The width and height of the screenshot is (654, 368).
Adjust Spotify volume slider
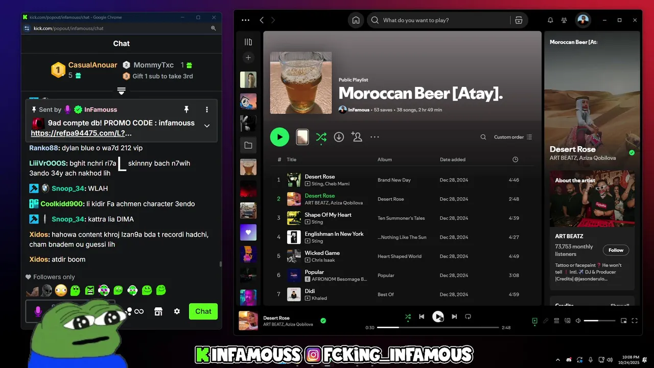(x=599, y=321)
